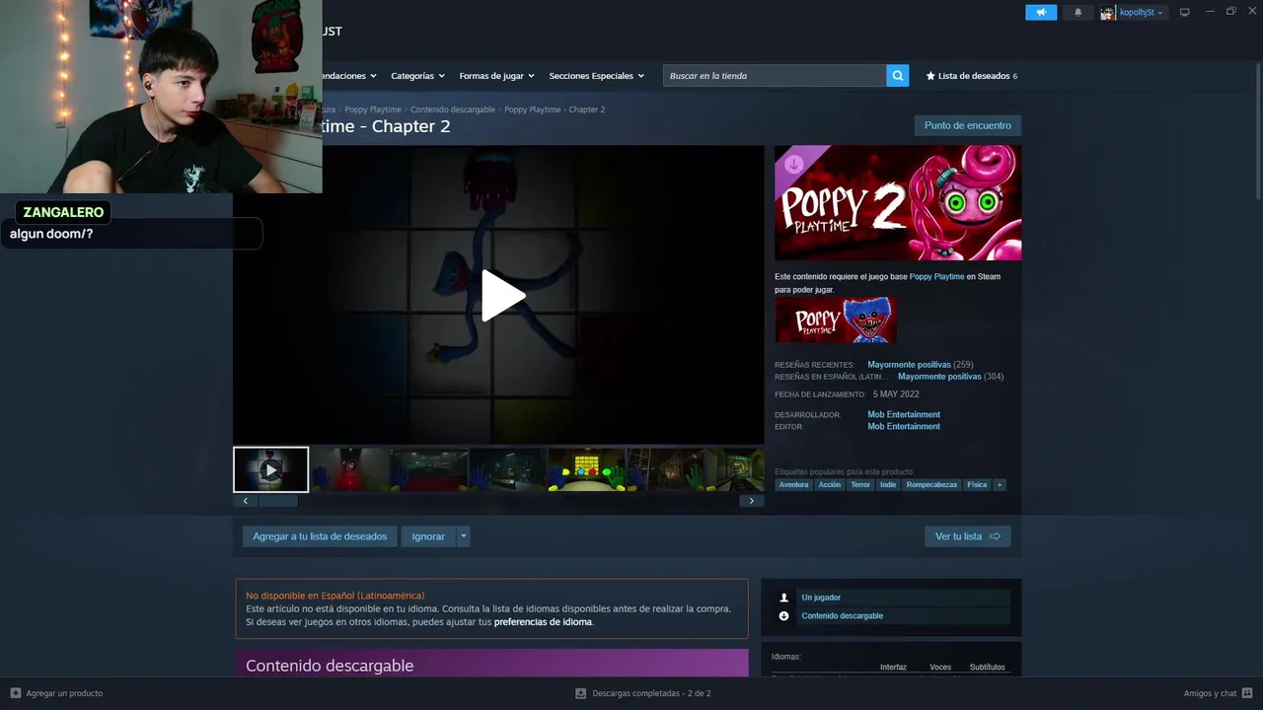Open the kopolhjSt account dropdown
The width and height of the screenshot is (1263, 710).
pyautogui.click(x=1142, y=12)
